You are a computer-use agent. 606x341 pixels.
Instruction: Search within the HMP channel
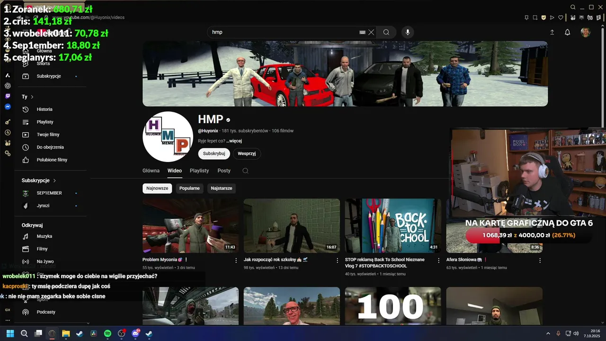point(245,170)
